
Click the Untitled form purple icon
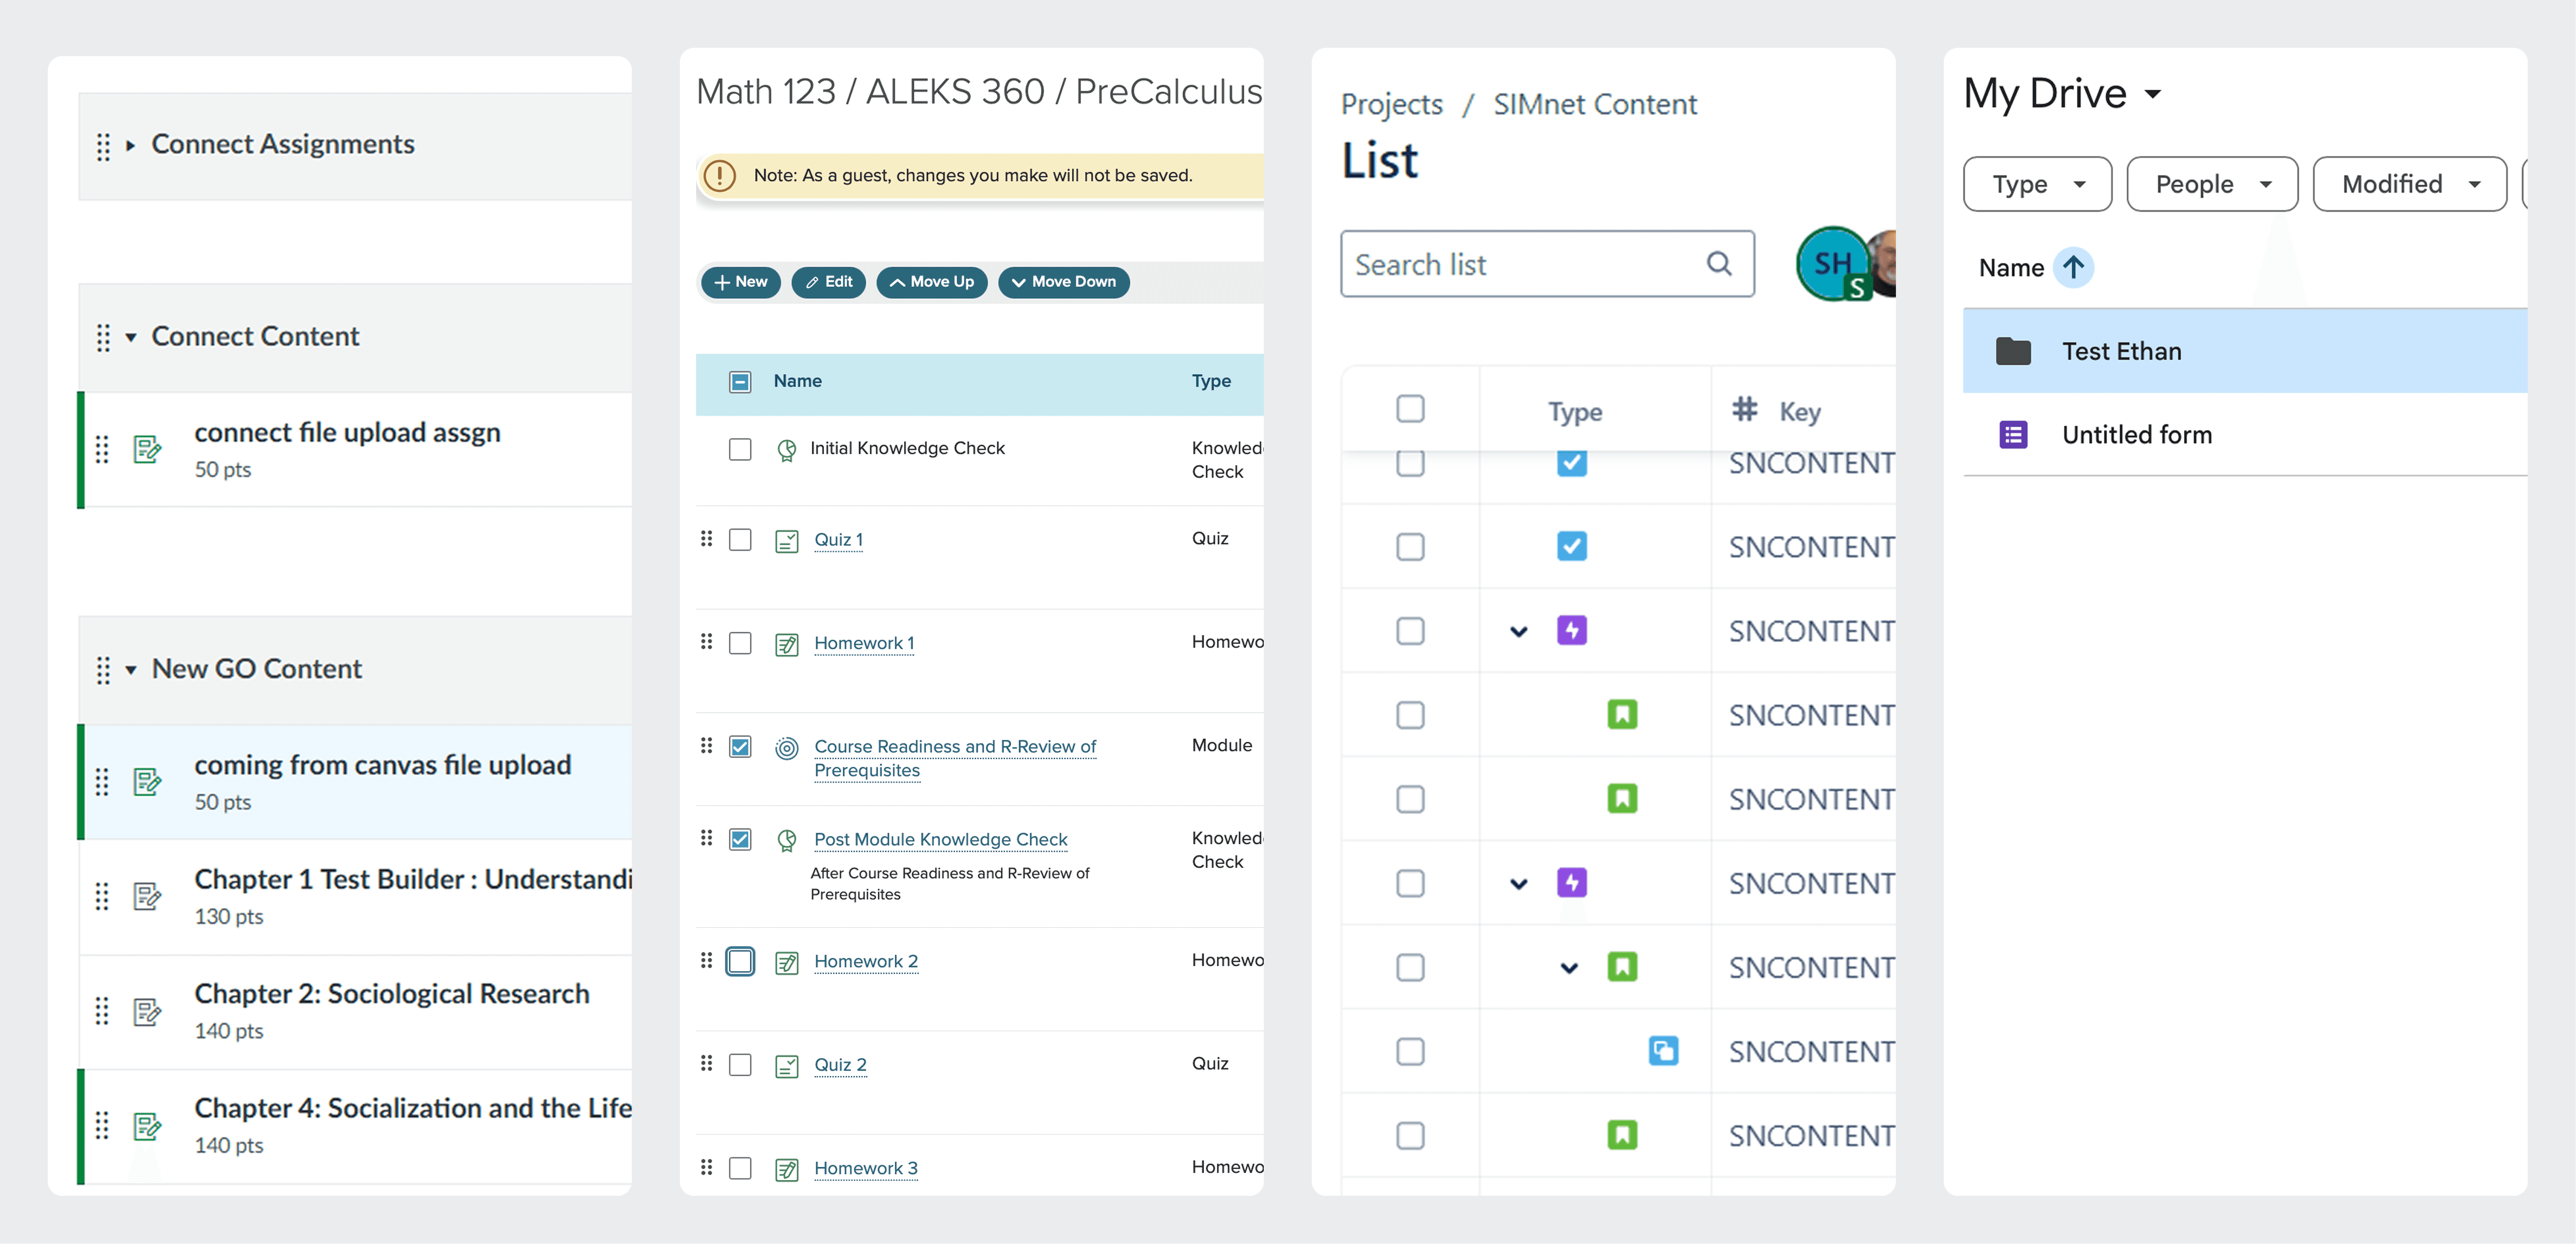(2012, 435)
